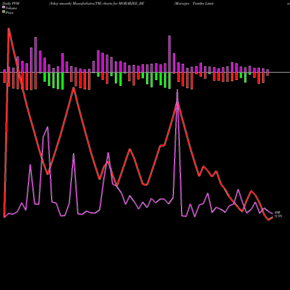Click the '0M' volume axis label
The image size is (290, 290).
click(x=277, y=213)
